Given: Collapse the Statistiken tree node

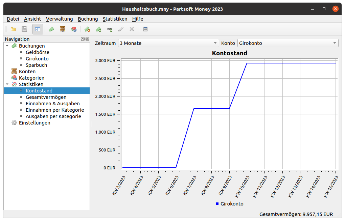Looking at the screenshot, I should point(7,84).
